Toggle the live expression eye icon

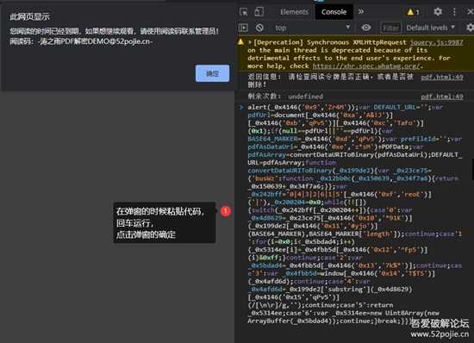(366, 28)
